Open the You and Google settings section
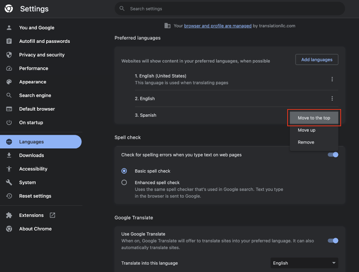Viewport: 359px width, 272px height. [x=37, y=28]
